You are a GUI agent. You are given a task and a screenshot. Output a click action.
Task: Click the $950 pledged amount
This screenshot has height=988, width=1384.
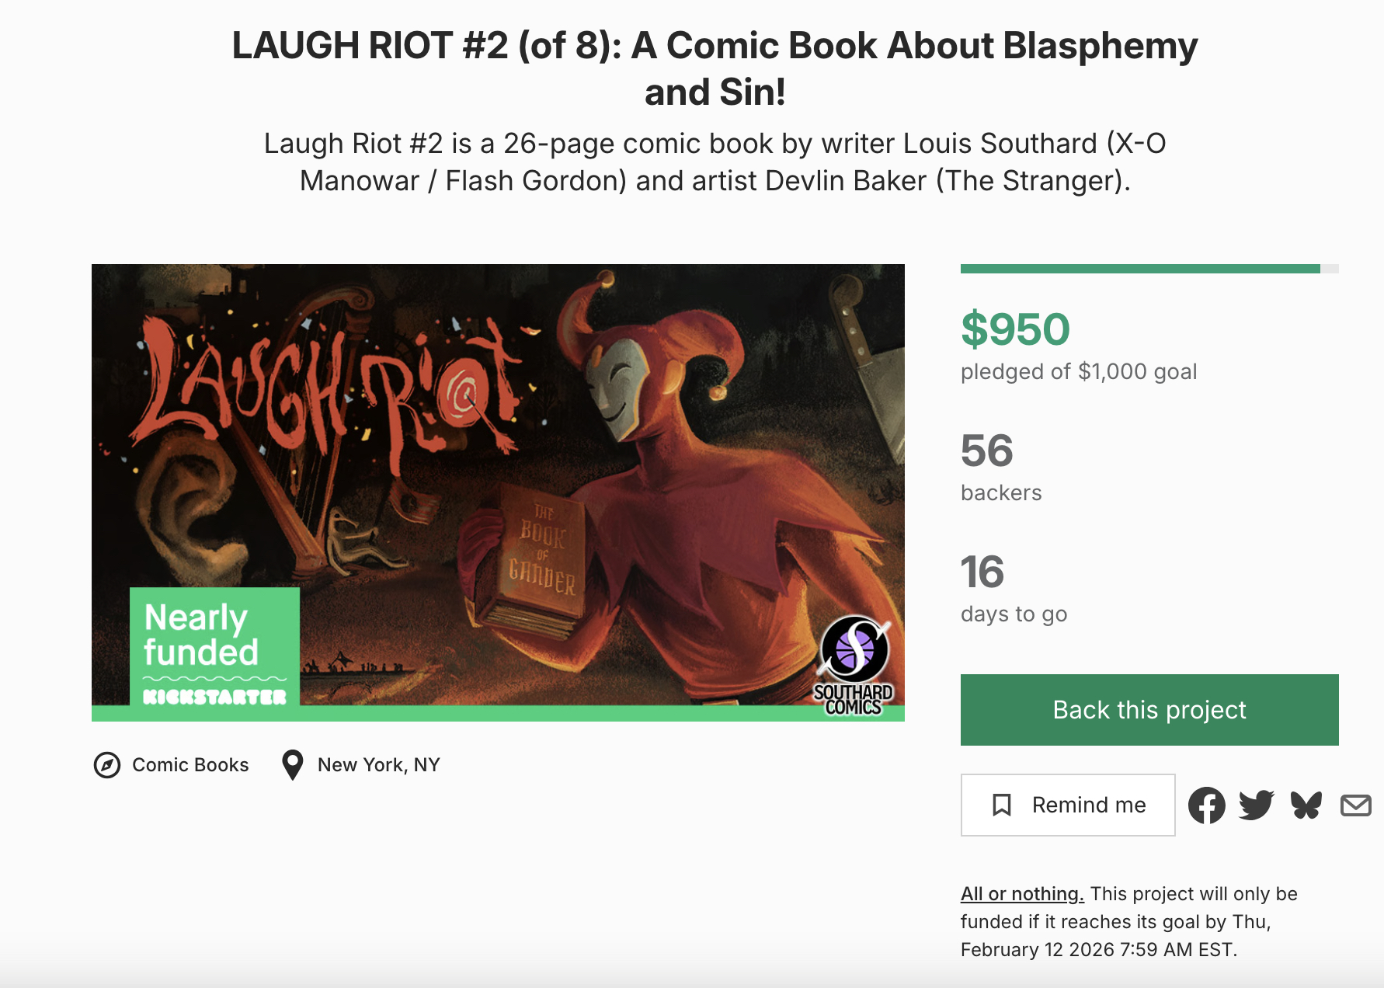pyautogui.click(x=1015, y=329)
